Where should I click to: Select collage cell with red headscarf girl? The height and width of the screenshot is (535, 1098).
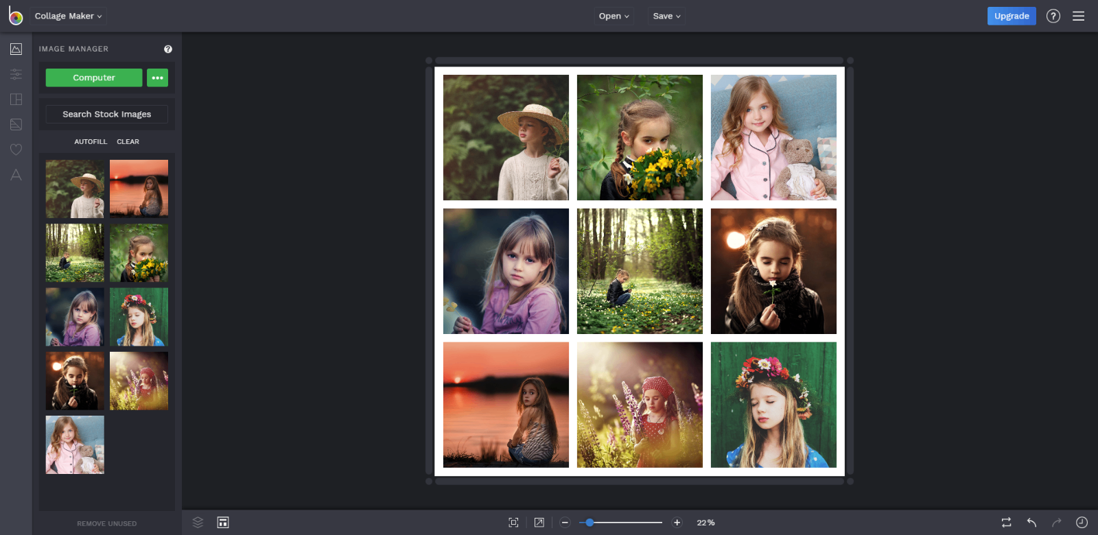point(640,405)
